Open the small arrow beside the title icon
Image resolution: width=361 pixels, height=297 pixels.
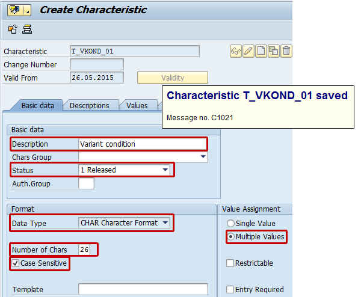click(x=28, y=10)
